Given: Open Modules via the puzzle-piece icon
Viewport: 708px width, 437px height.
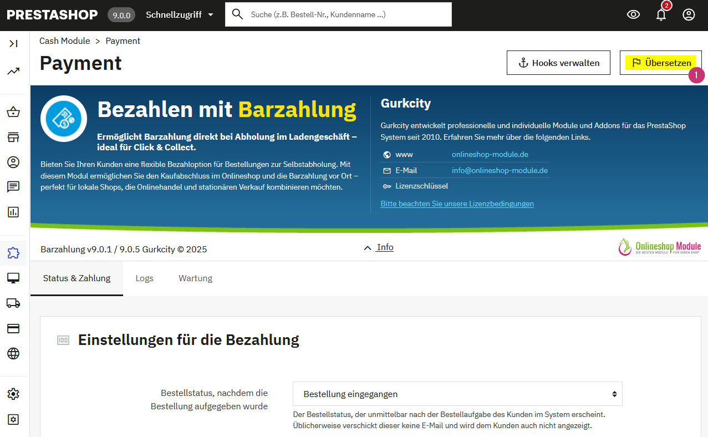Looking at the screenshot, I should (x=13, y=253).
